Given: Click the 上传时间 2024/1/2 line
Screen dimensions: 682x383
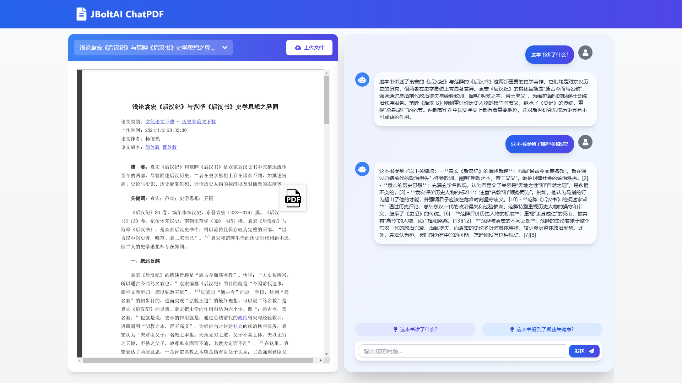Looking at the screenshot, I should 154,130.
